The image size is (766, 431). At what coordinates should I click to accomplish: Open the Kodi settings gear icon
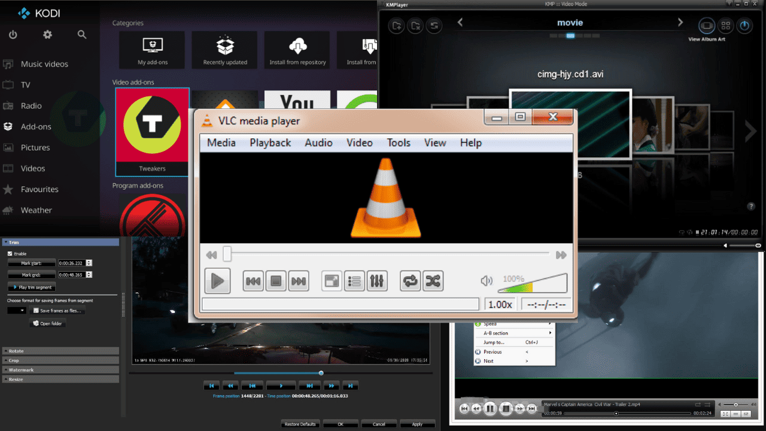[47, 35]
